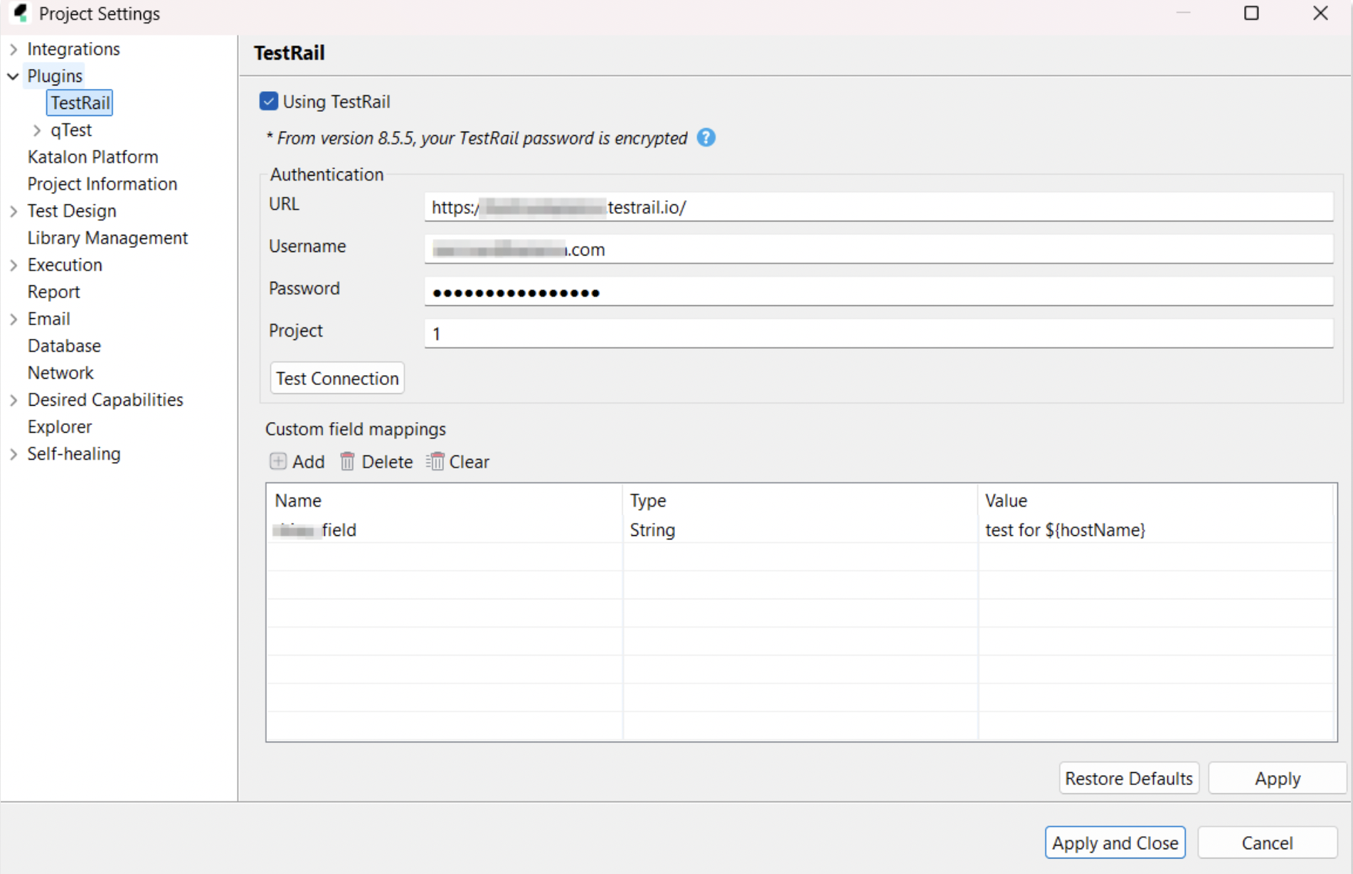Select the mapping row name ending in 'field'

[x=445, y=530]
